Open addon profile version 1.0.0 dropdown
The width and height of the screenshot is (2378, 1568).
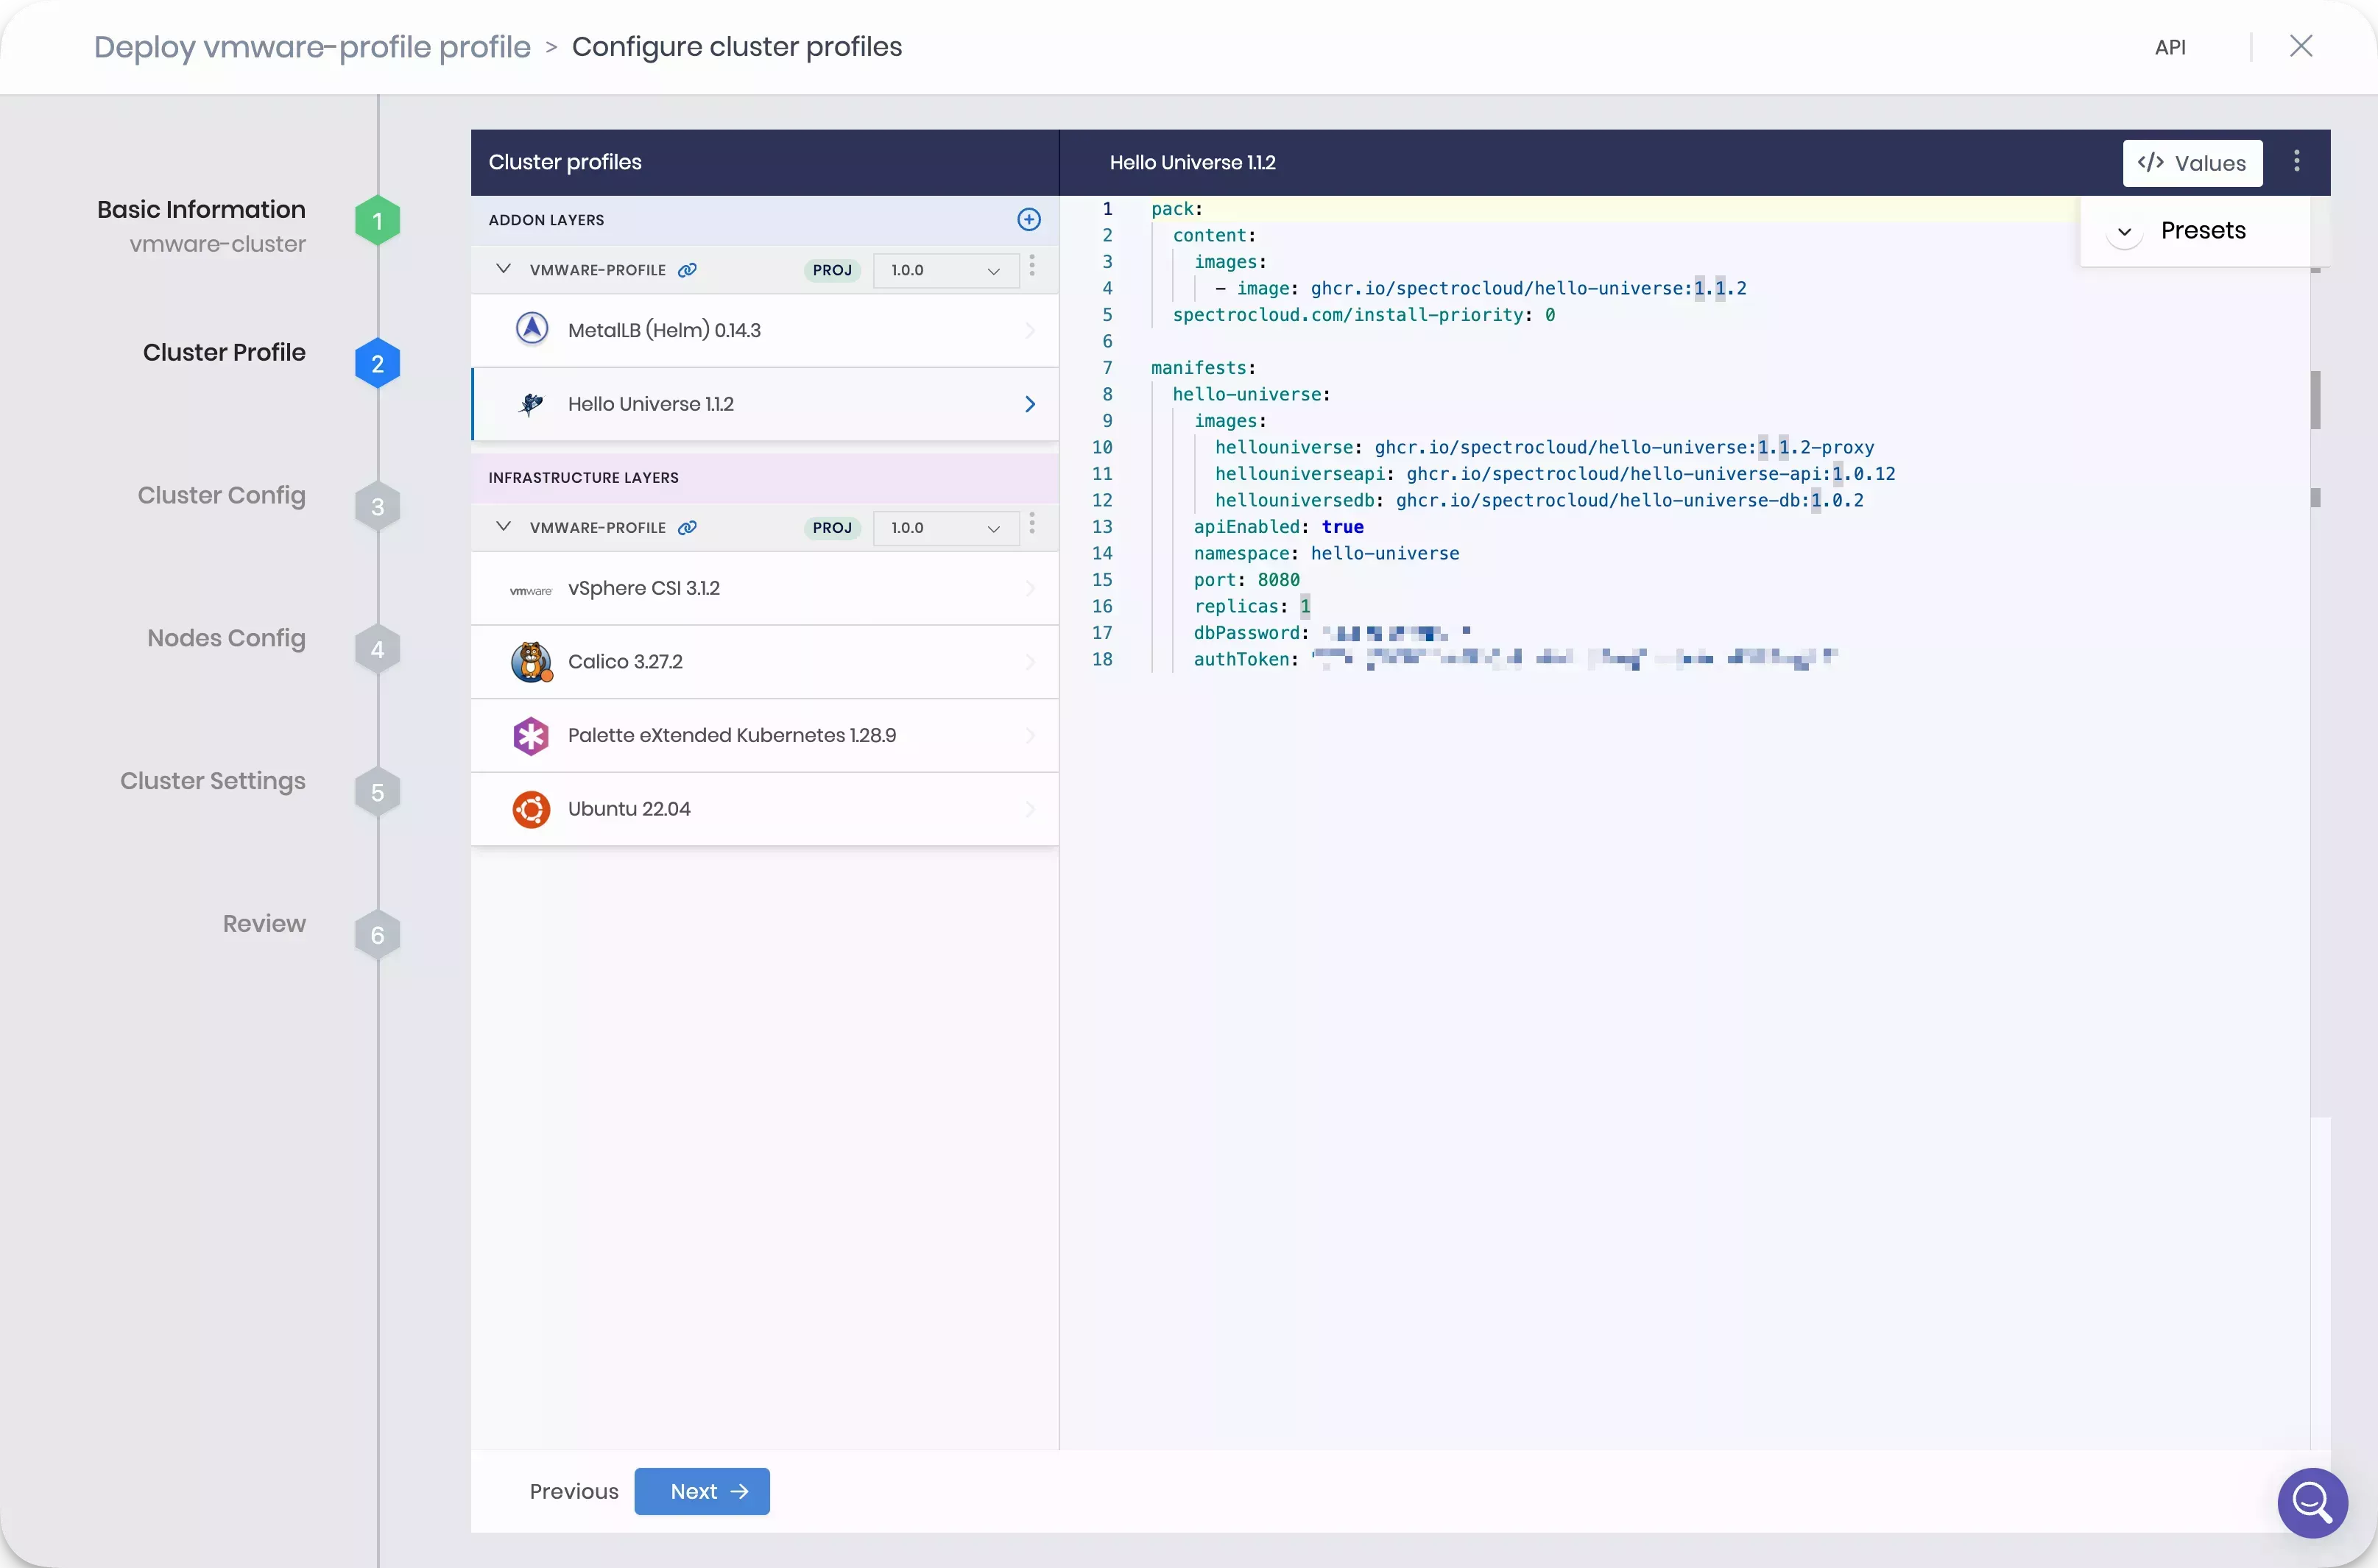[945, 270]
